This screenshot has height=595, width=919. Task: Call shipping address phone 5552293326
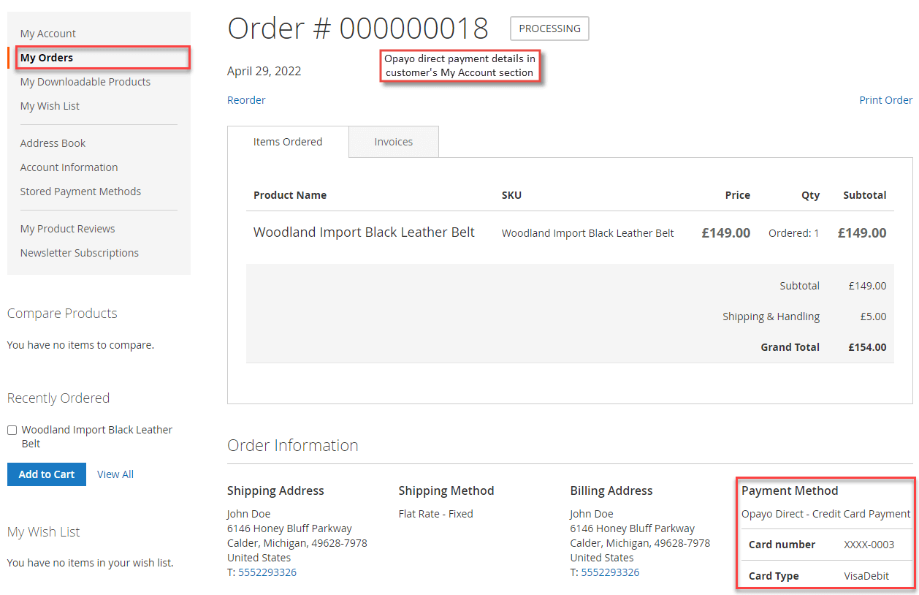267,572
